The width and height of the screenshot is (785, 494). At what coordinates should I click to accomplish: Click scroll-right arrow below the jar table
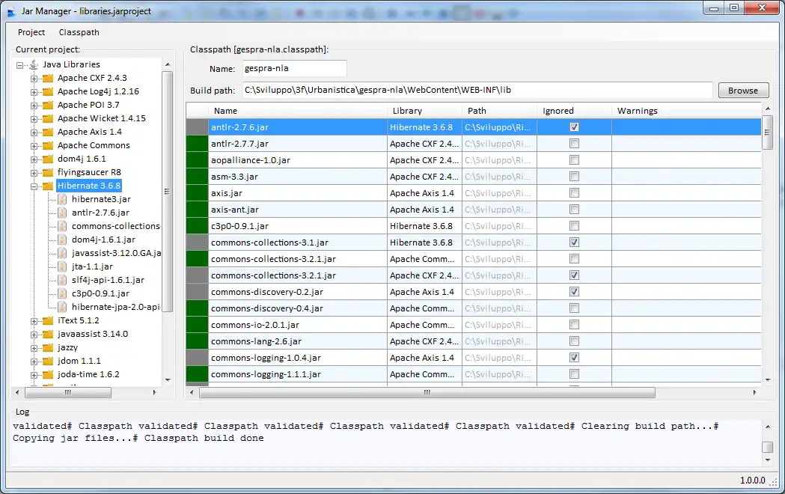pos(754,393)
